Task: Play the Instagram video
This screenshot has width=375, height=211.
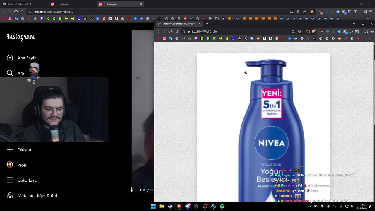Action: [x=132, y=190]
